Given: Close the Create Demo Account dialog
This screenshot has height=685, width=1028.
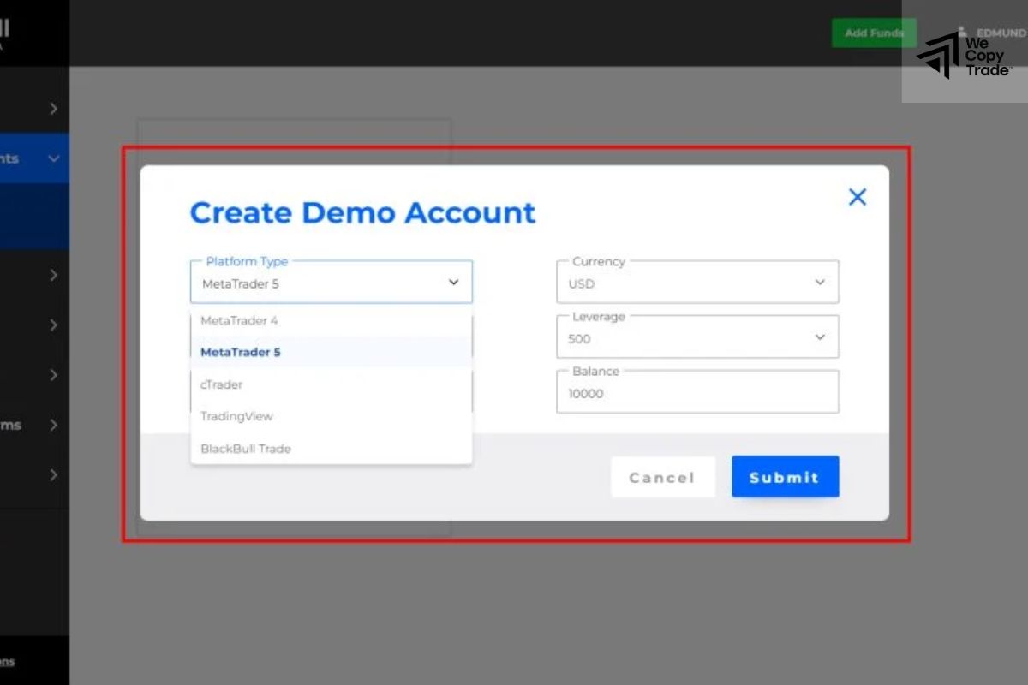Looking at the screenshot, I should click(858, 197).
